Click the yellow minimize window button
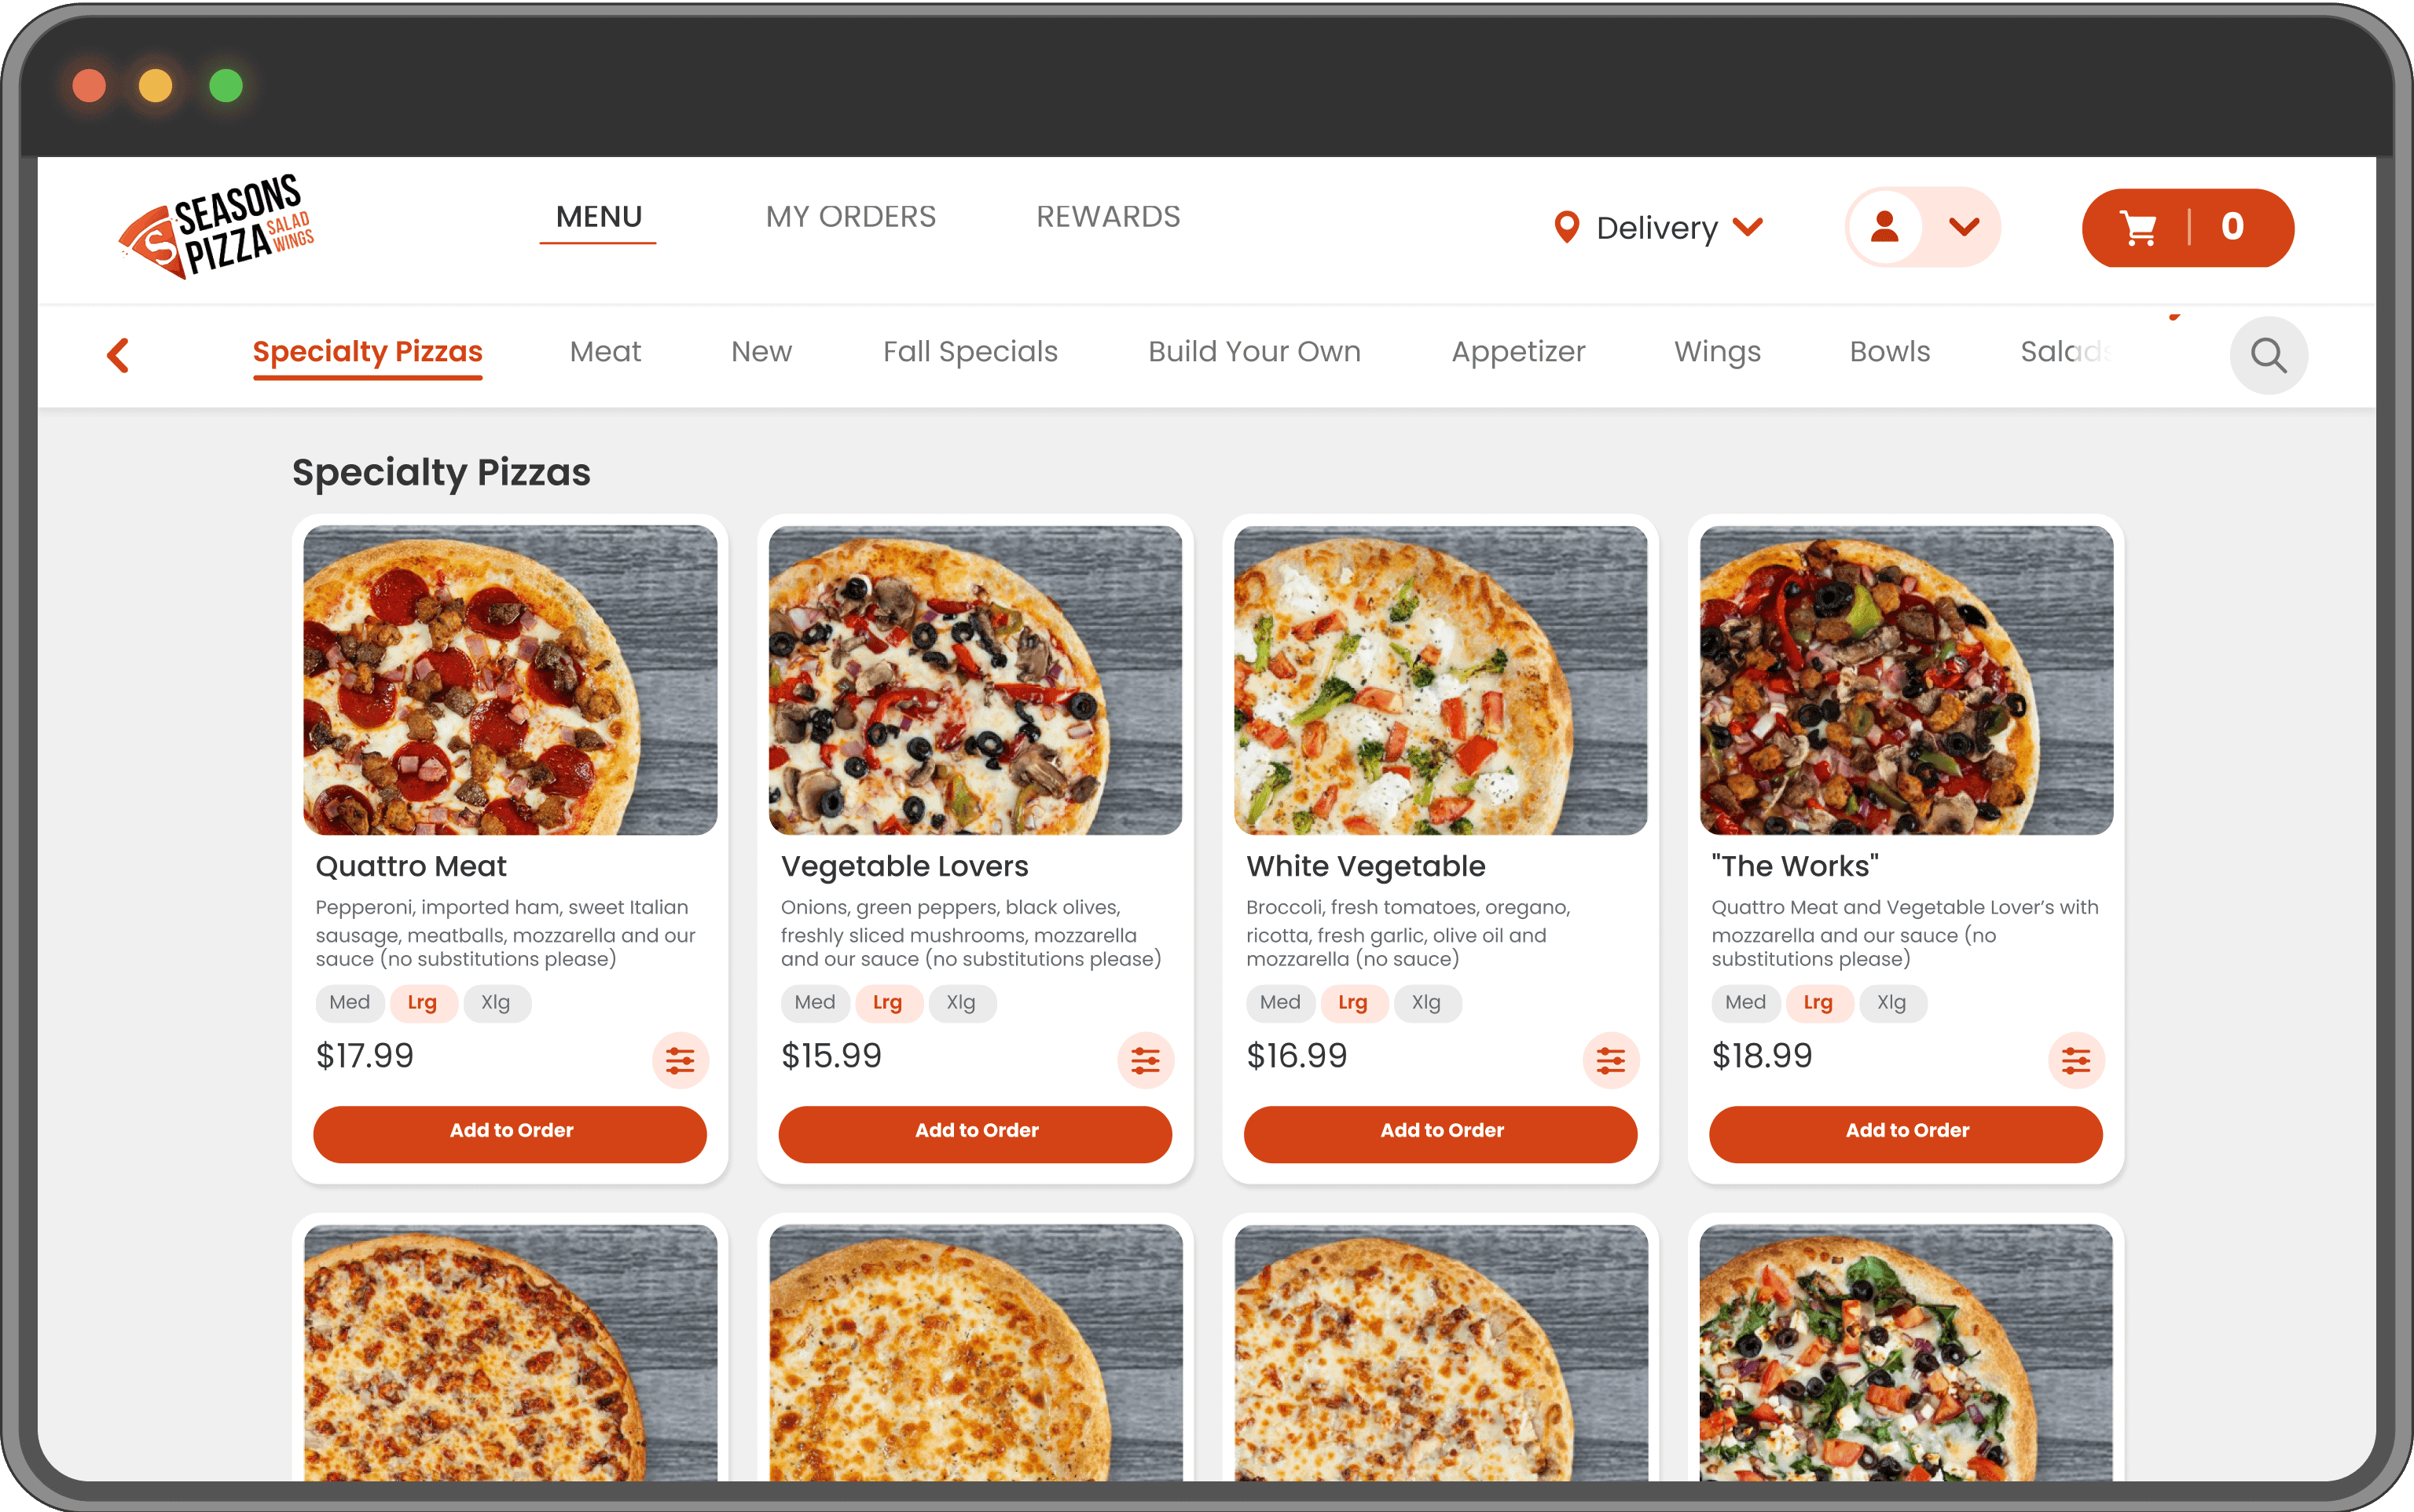The image size is (2414, 1512). click(155, 86)
